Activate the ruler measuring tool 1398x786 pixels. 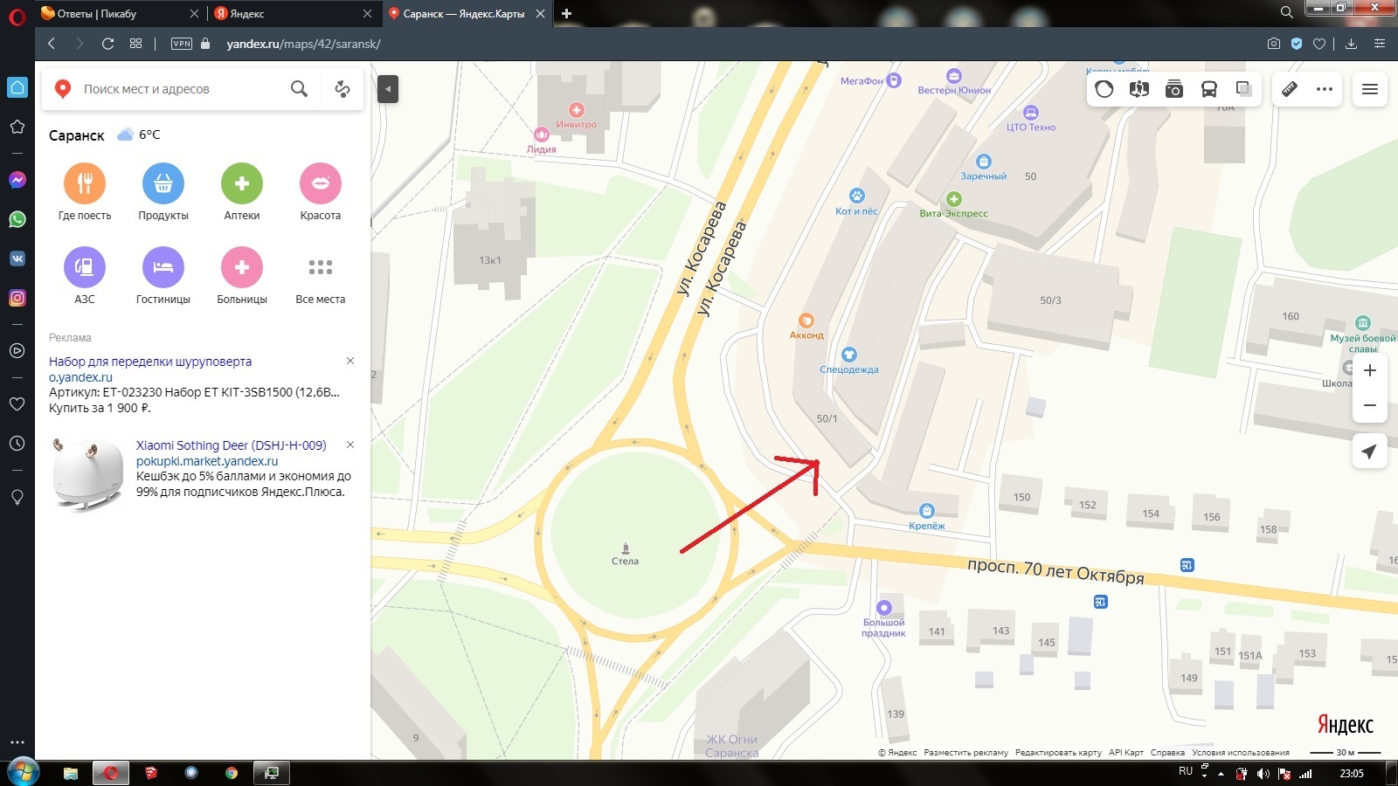coord(1290,89)
